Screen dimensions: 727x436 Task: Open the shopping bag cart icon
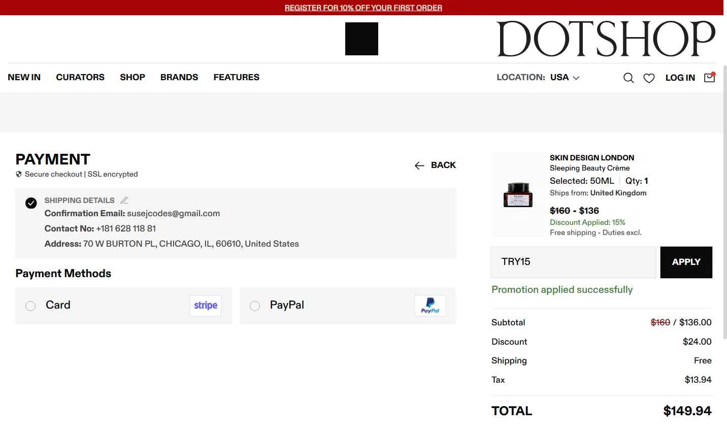(x=710, y=77)
